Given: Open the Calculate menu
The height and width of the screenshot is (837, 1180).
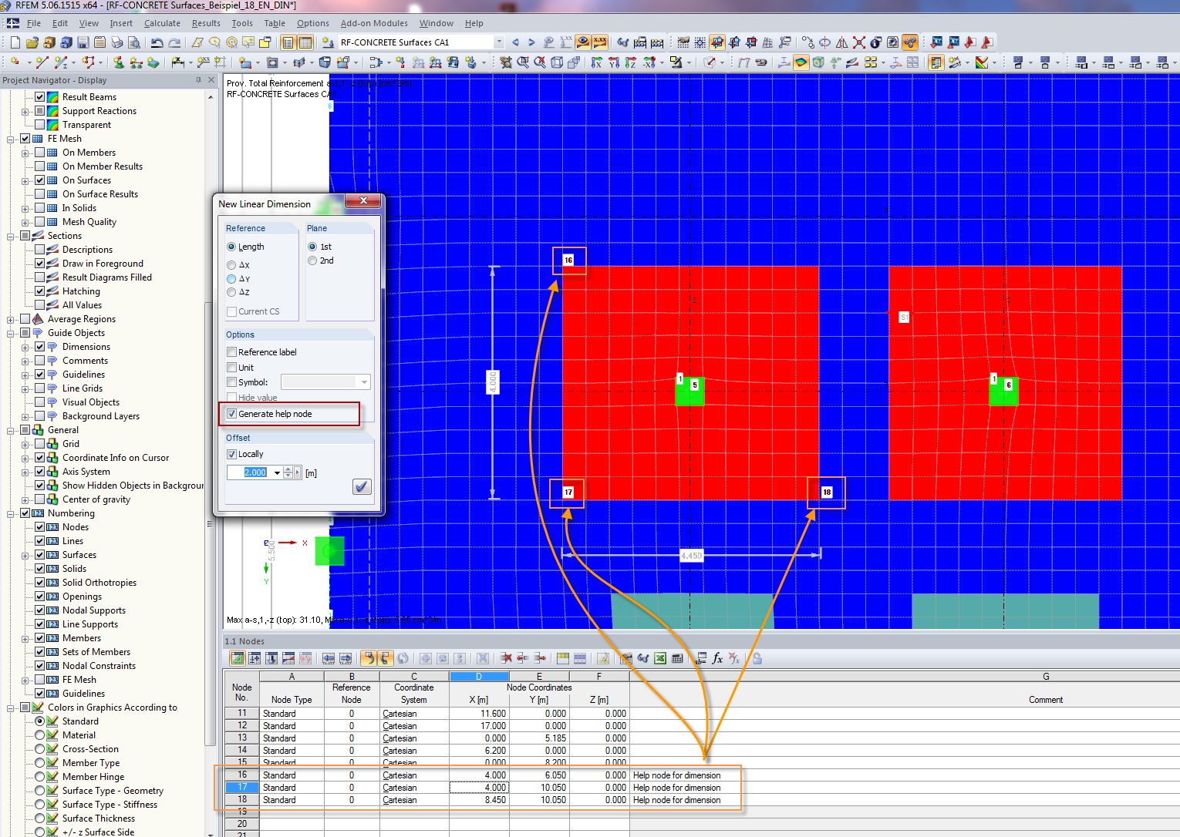Looking at the screenshot, I should [162, 23].
